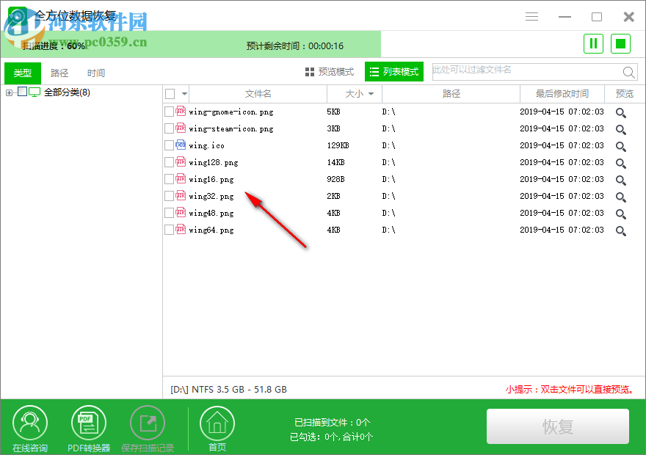Switch to the 类型 tab

pyautogui.click(x=23, y=73)
